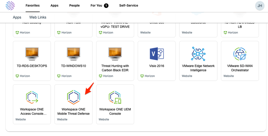Launch the TD-WINDOWS10 desktop icon

73,54
